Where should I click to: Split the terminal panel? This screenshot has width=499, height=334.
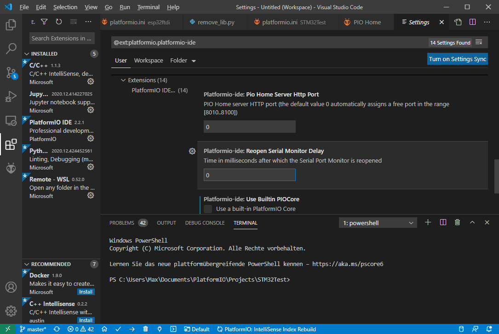point(443,222)
